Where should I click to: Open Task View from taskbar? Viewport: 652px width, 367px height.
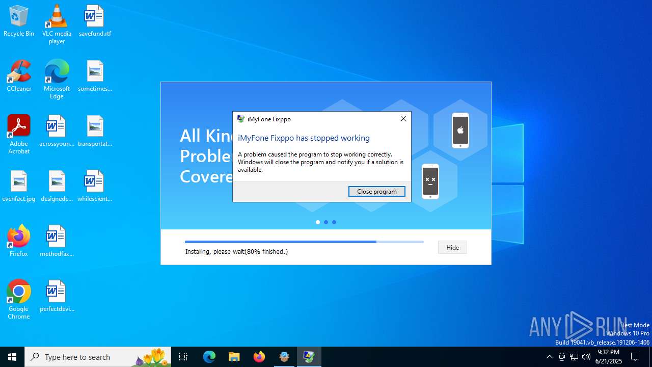[183, 357]
